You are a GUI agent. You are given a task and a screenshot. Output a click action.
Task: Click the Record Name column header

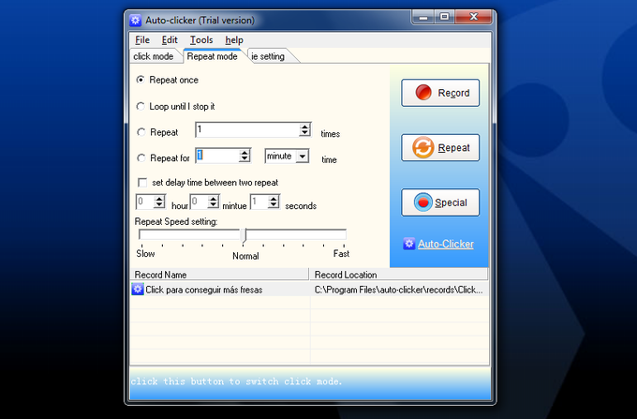[219, 275]
